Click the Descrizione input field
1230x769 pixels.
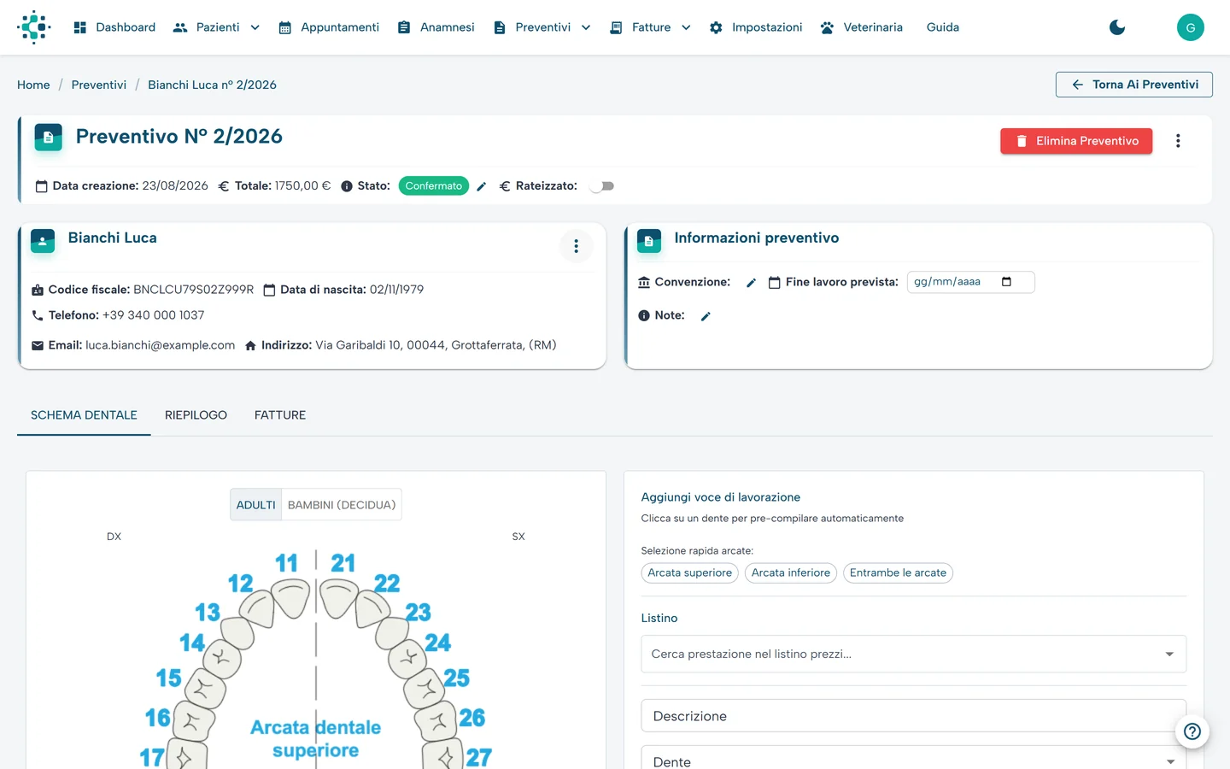(913, 716)
